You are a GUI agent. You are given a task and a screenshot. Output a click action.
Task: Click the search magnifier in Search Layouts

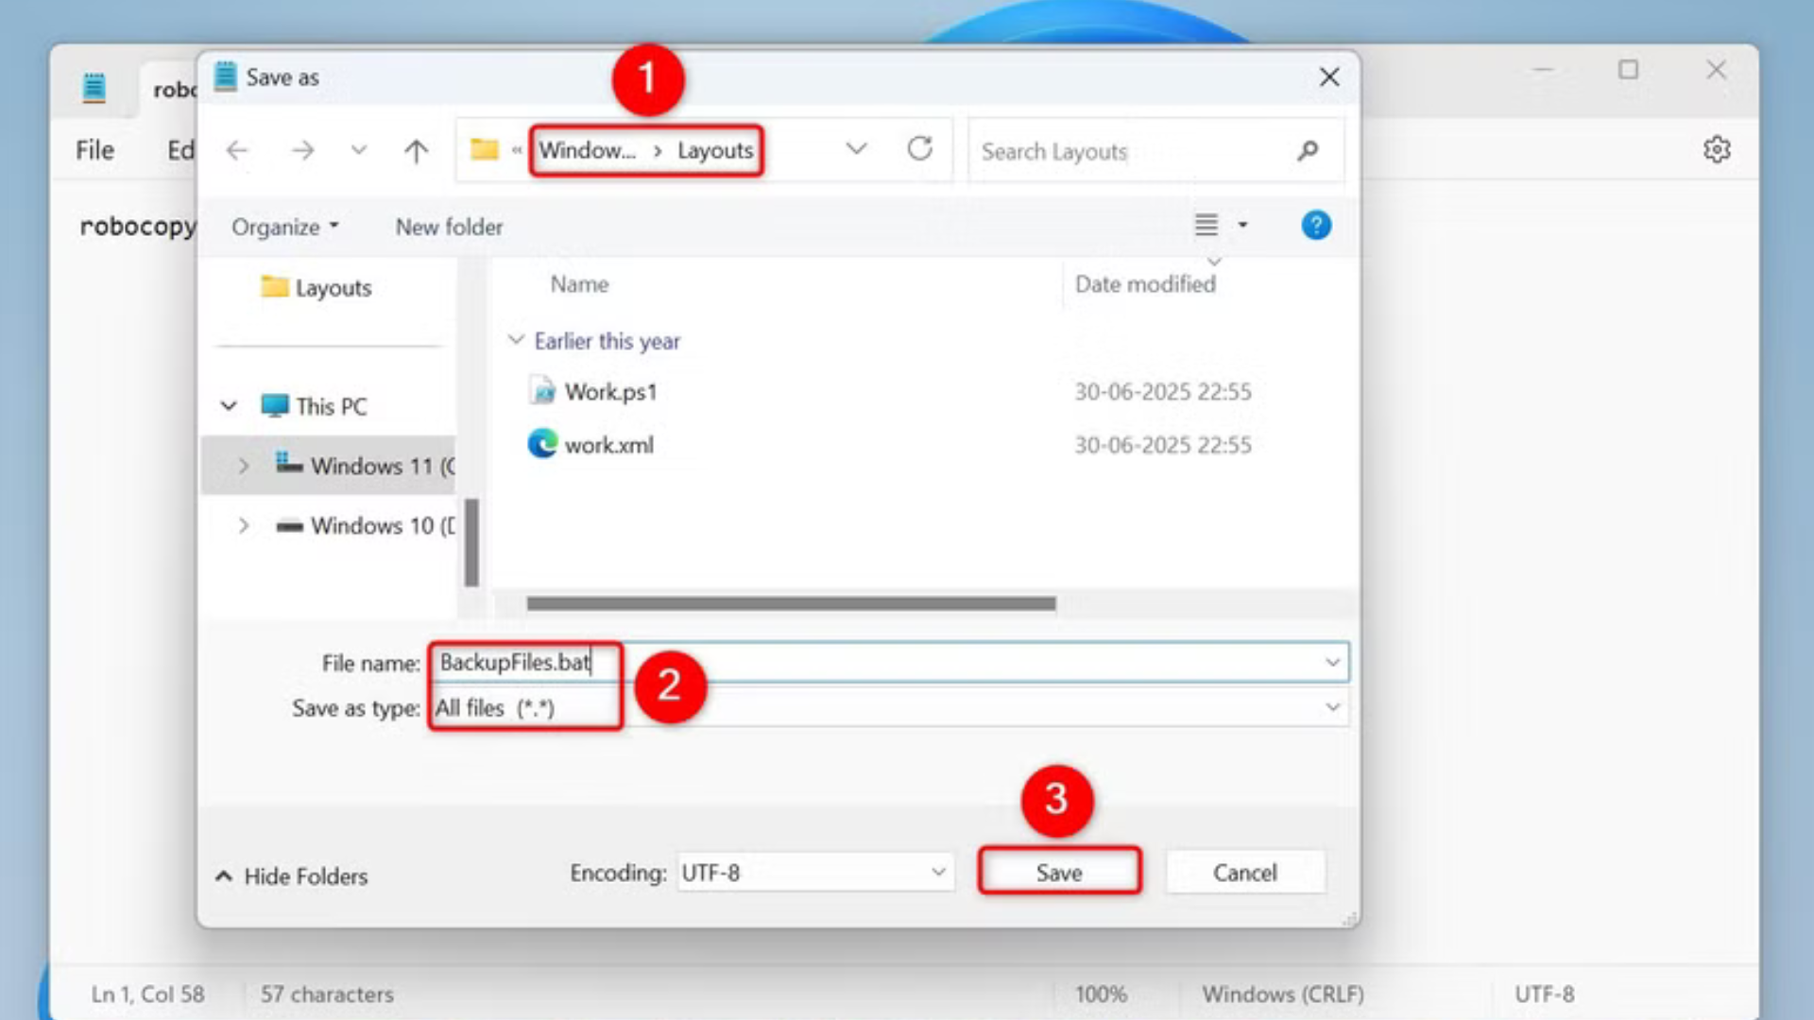tap(1309, 150)
